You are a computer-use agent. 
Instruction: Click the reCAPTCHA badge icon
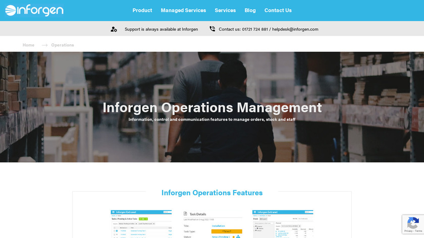413,222
